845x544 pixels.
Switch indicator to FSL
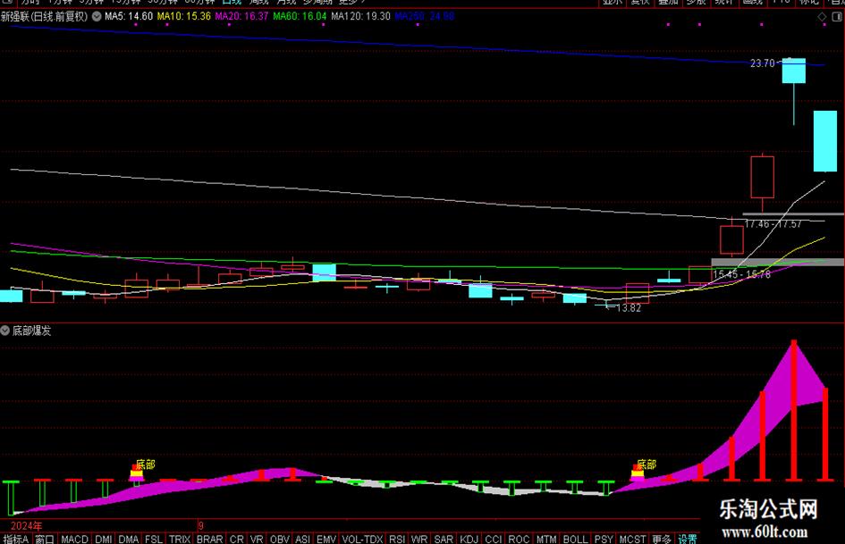(x=154, y=539)
